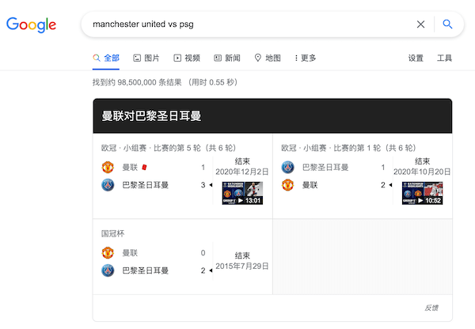Image resolution: width=475 pixels, height=329 pixels.
Task: Click the blue search magnifier icon
Action: click(x=447, y=24)
